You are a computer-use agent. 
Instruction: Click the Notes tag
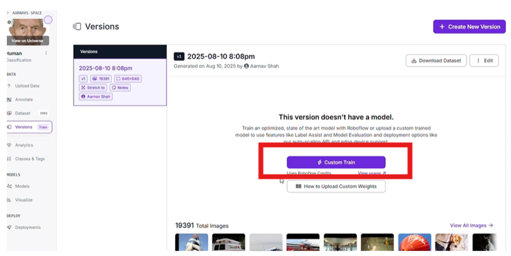(x=120, y=87)
